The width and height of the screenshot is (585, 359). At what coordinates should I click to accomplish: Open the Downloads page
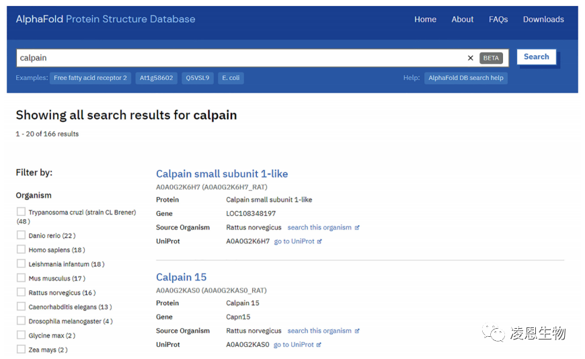[x=543, y=19]
